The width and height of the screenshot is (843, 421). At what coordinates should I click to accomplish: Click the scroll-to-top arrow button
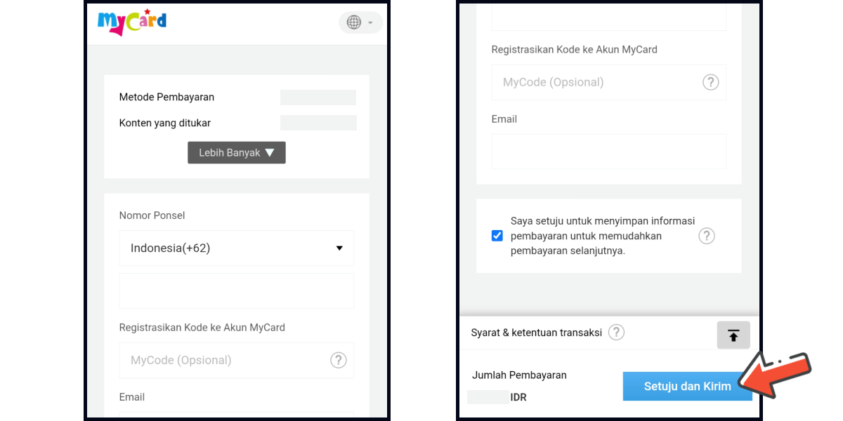(733, 335)
